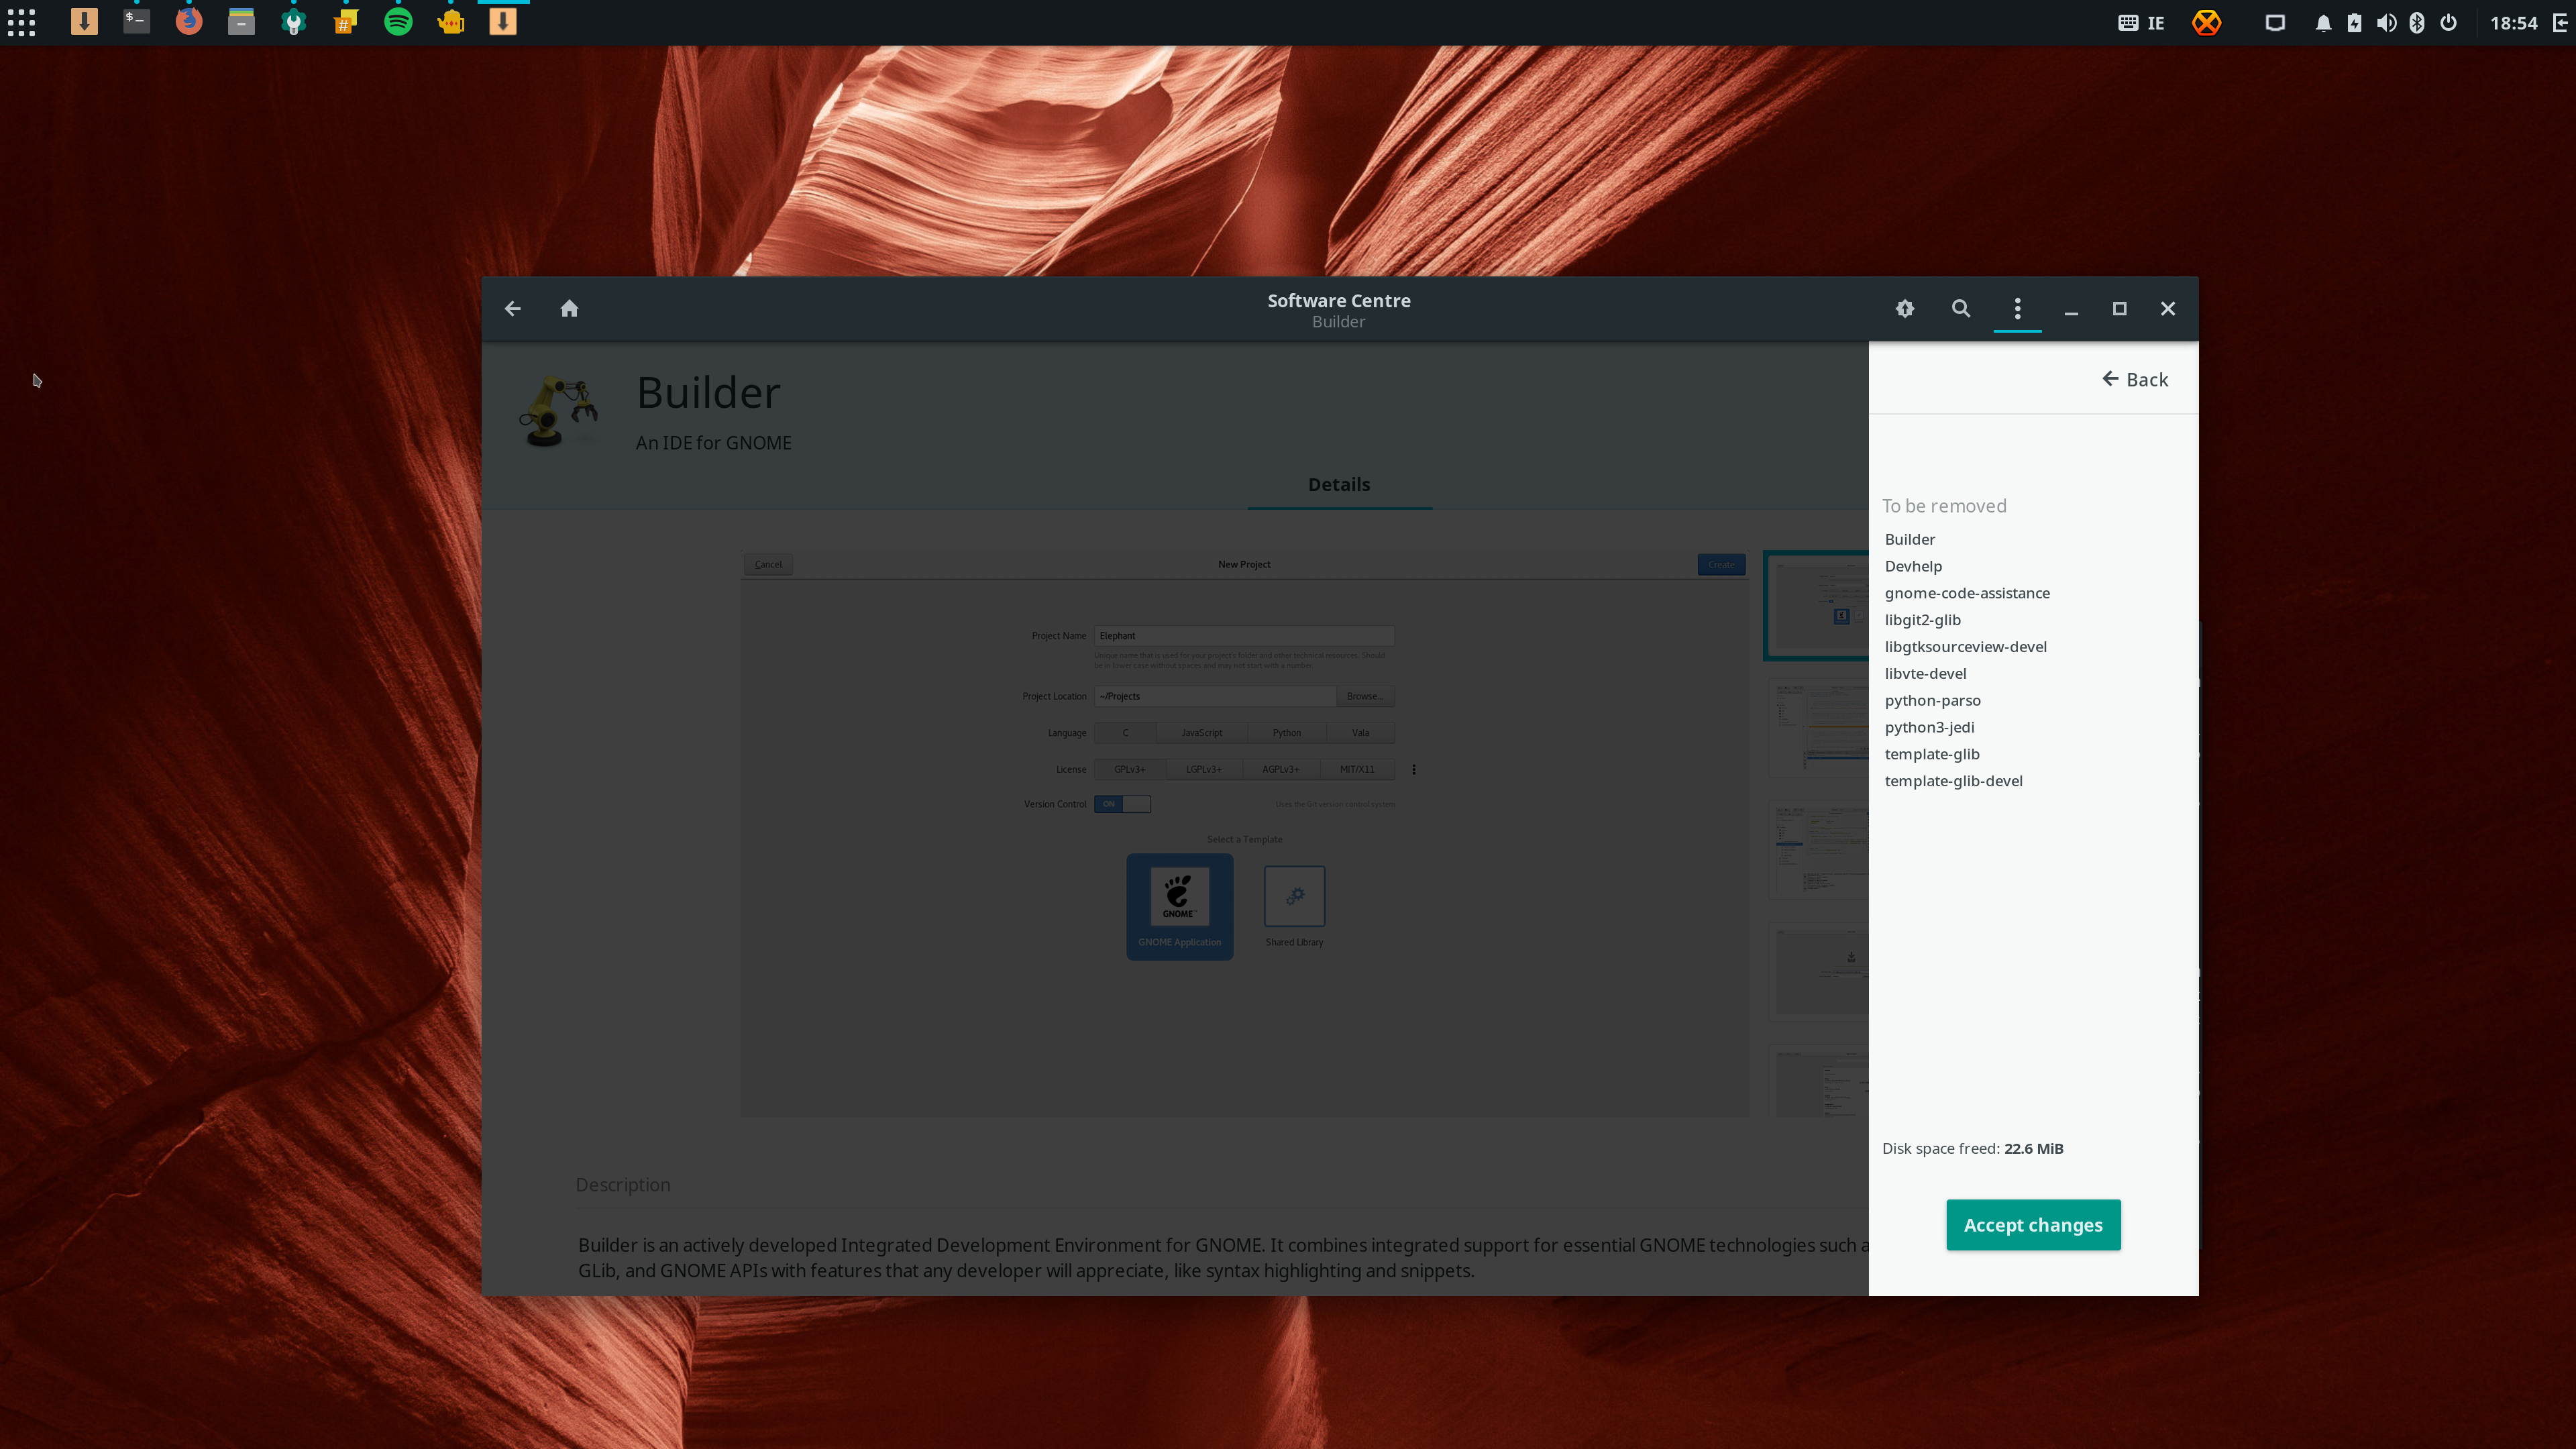Open the file manager from the panel
Image resolution: width=2576 pixels, height=1449 pixels.
241,22
